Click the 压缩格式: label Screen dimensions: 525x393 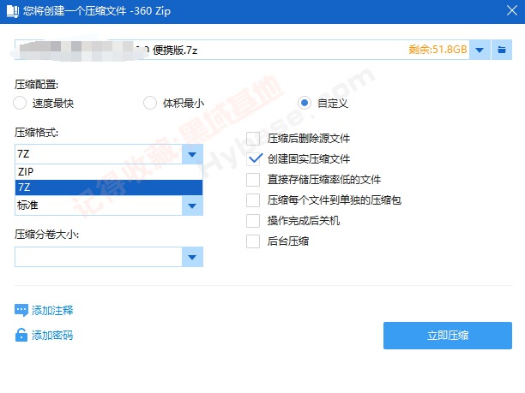tap(37, 133)
